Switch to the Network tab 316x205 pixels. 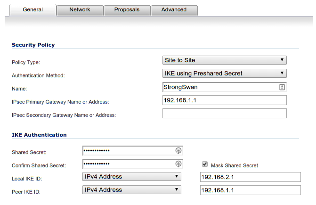pos(80,9)
